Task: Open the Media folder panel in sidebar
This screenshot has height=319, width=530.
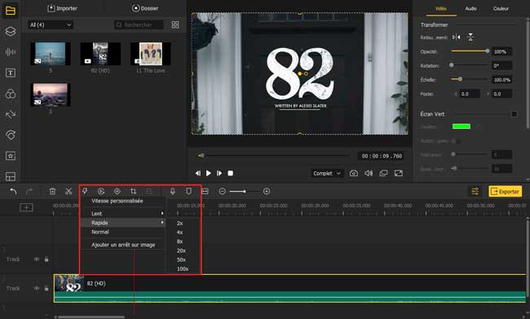Action: [11, 11]
